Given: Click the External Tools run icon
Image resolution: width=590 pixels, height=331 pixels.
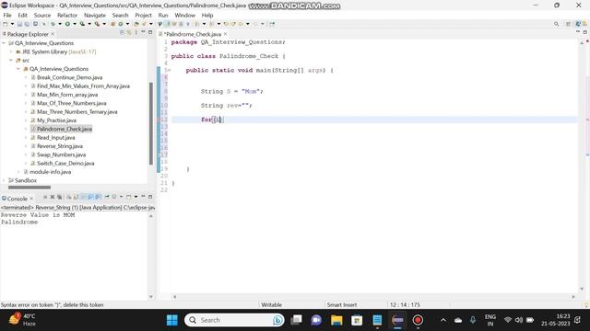Looking at the screenshot, I should pyautogui.click(x=97, y=24).
